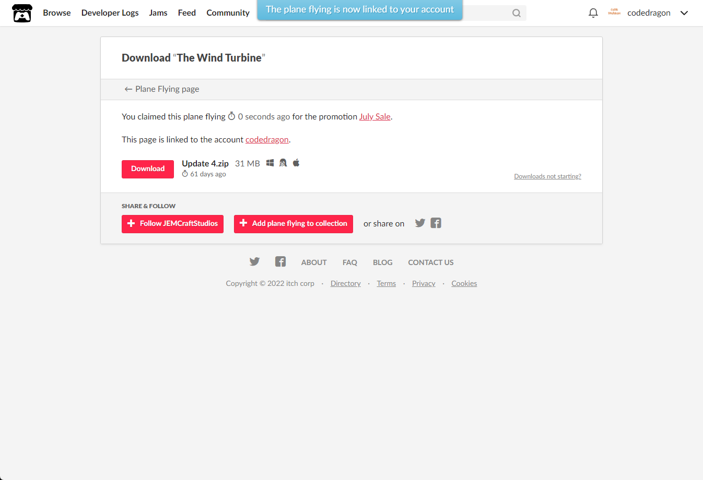Open the Browse menu
The image size is (703, 480).
pos(57,13)
